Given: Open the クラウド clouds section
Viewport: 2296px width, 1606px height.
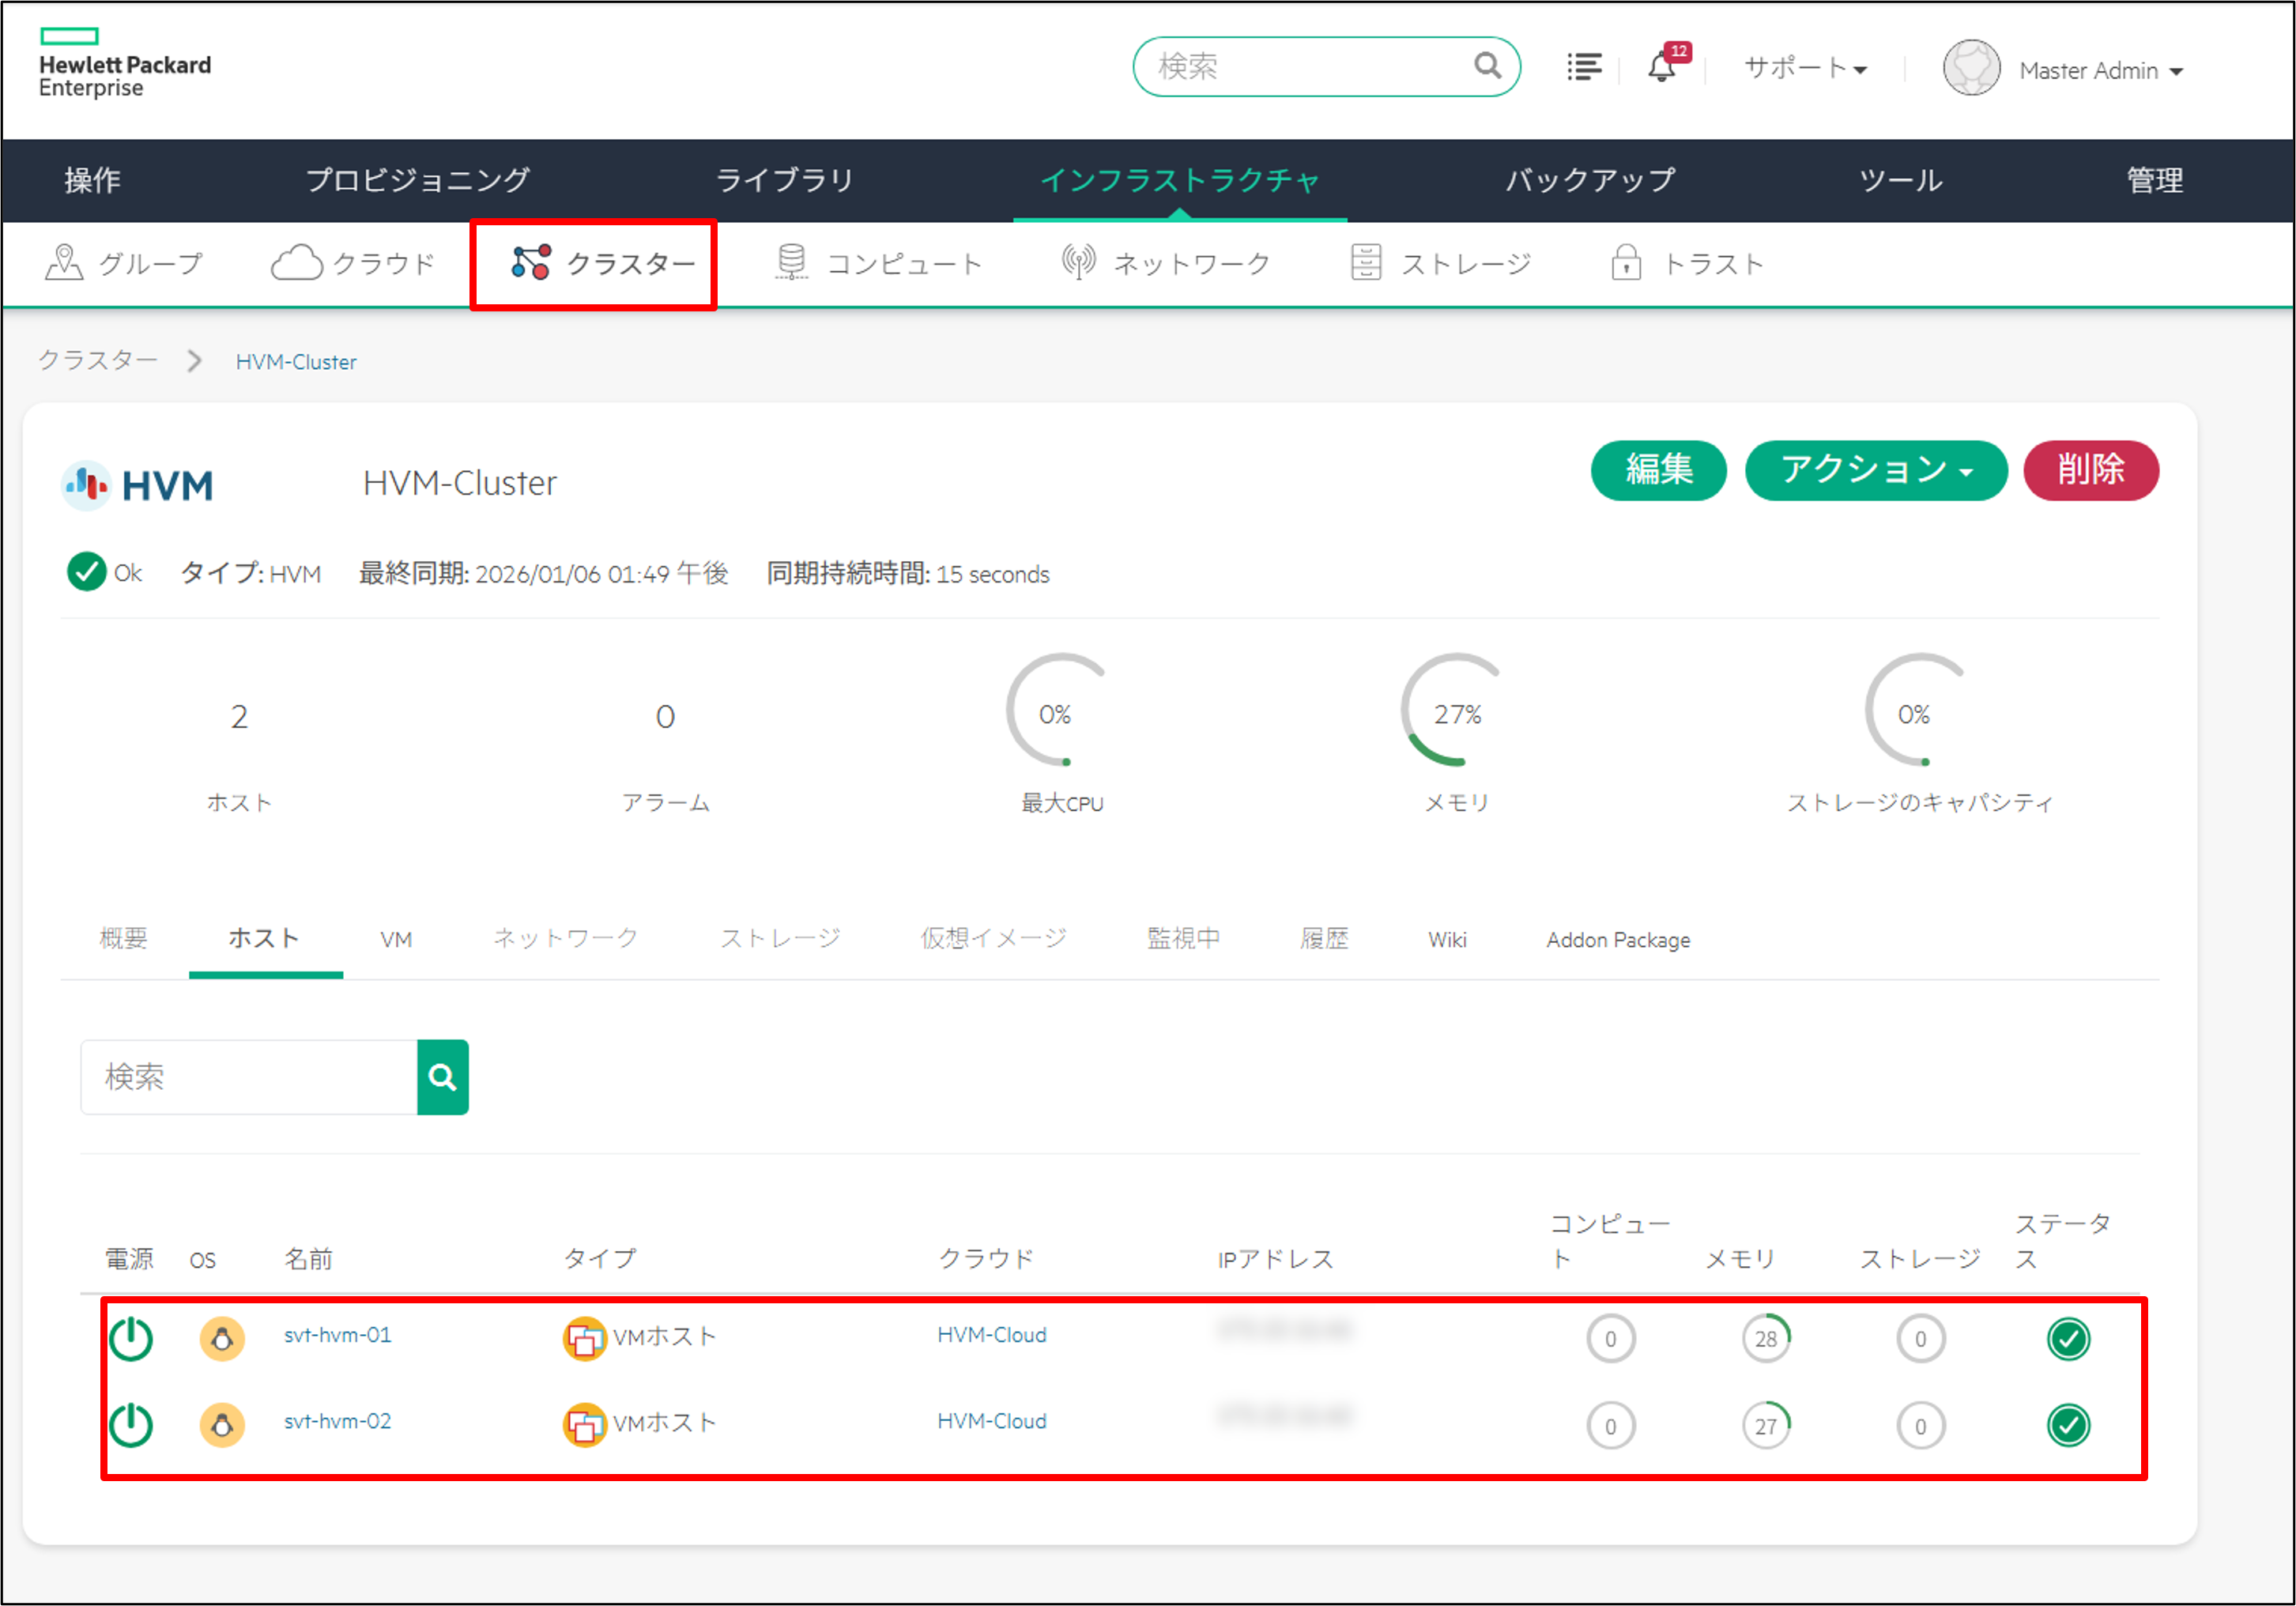Looking at the screenshot, I should pos(354,264).
